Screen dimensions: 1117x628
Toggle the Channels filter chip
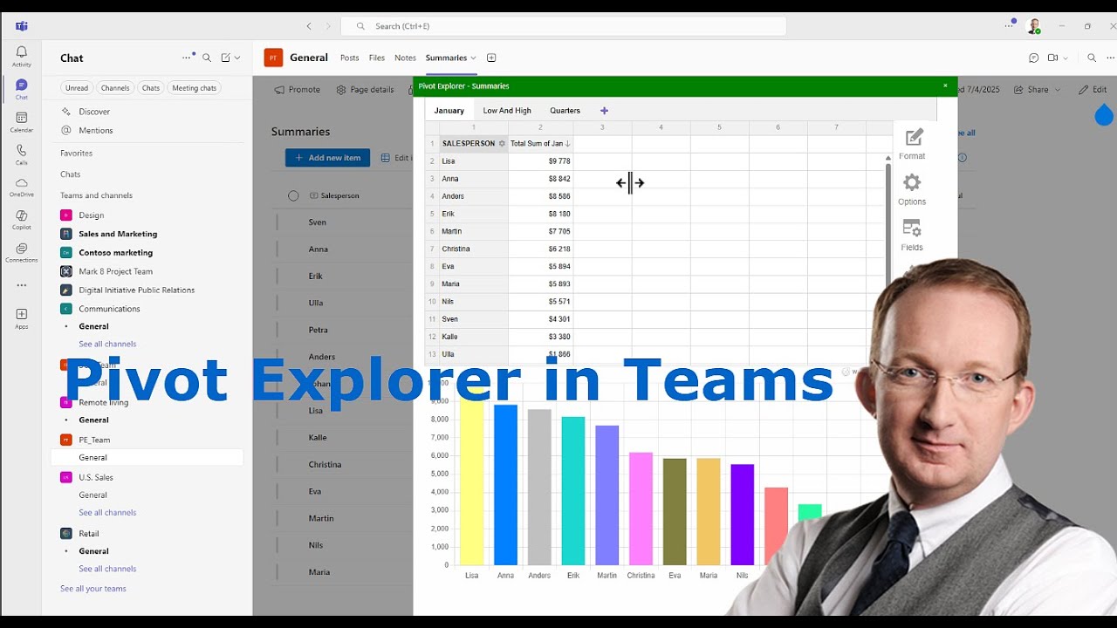(115, 88)
